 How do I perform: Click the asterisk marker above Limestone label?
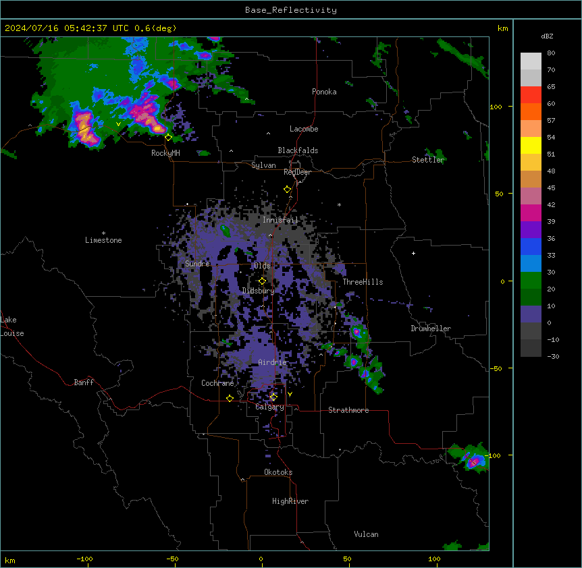(103, 233)
